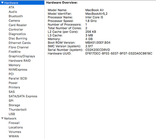Open the Printers section
Image resolution: width=156 pixels, height=139 pixels.
tap(14, 87)
